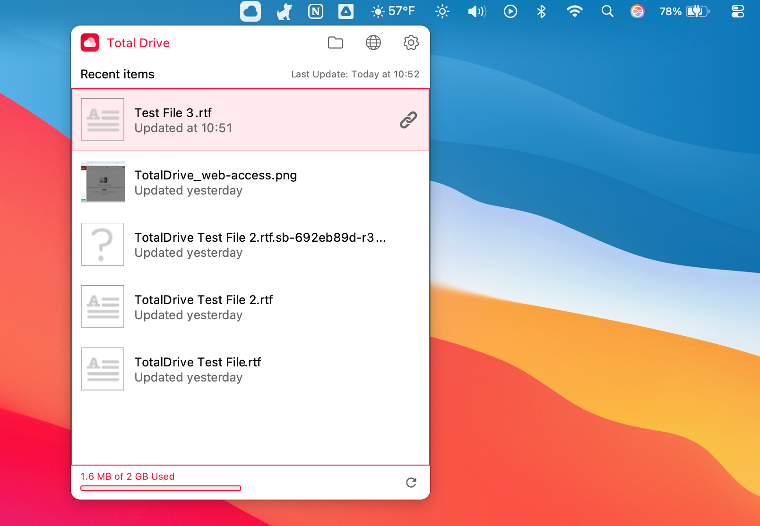Check the weather showing 57°F
The image size is (760, 526).
(x=393, y=11)
